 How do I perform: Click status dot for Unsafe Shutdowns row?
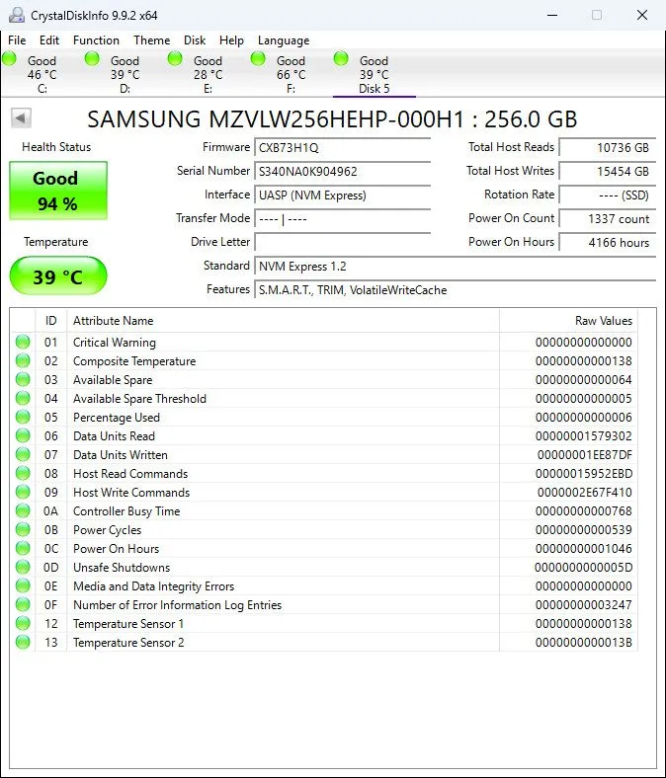[23, 567]
